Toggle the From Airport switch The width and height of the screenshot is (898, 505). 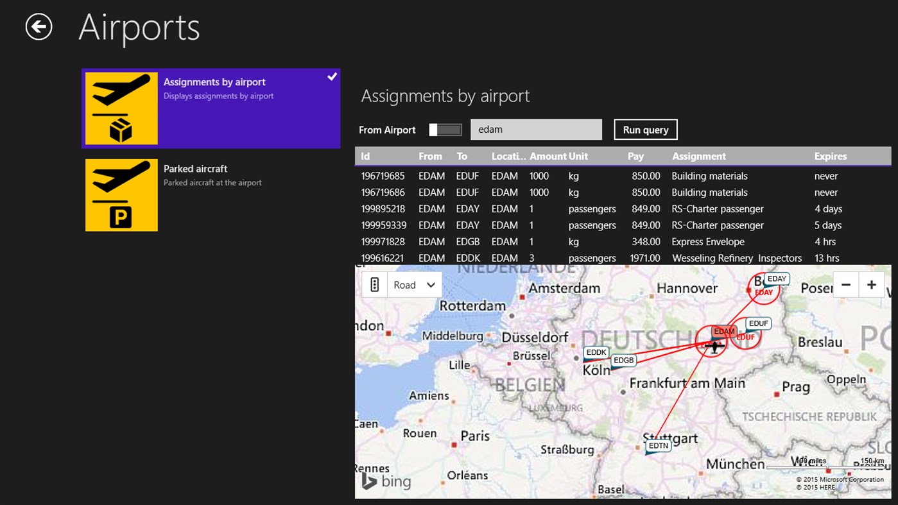click(445, 130)
